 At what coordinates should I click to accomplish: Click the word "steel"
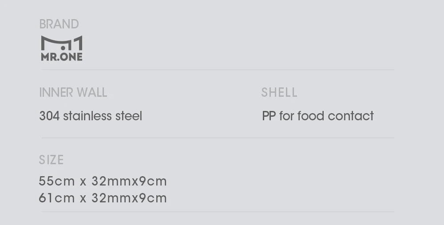tap(129, 116)
